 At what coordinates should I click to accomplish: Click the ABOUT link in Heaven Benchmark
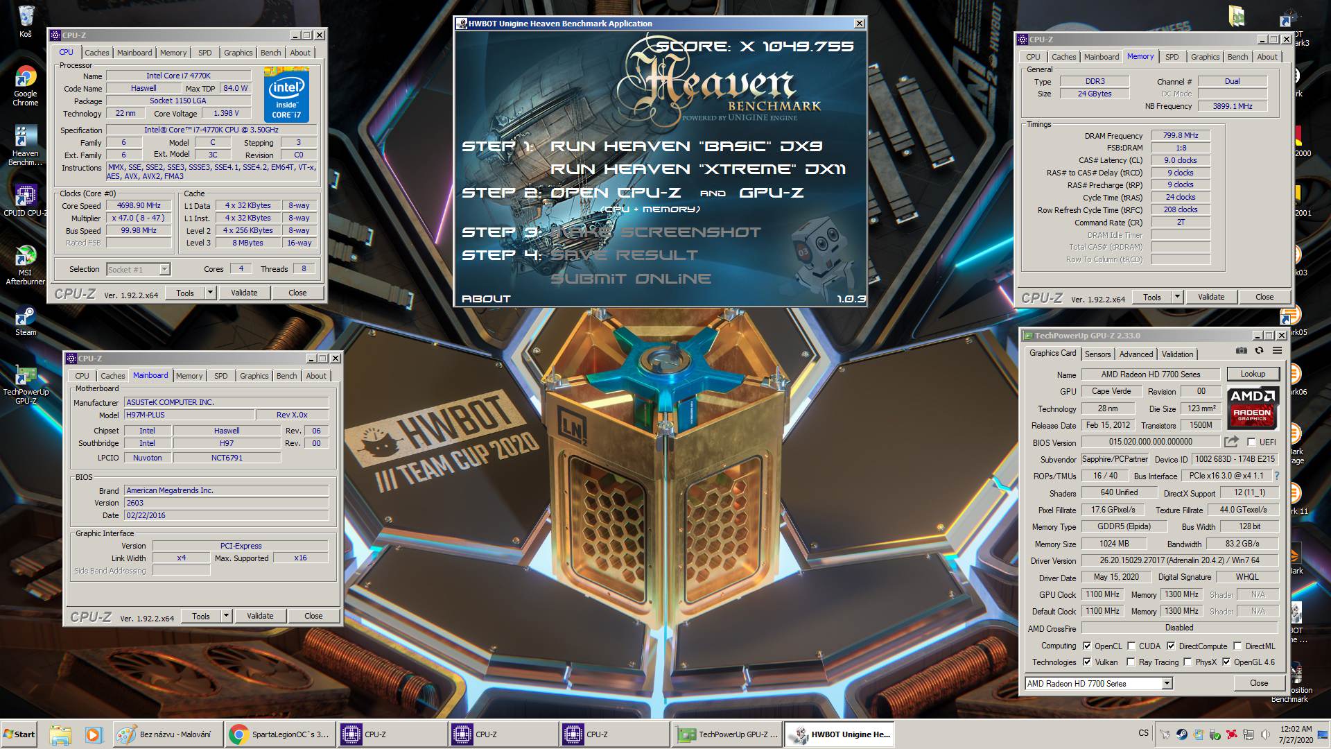click(486, 299)
